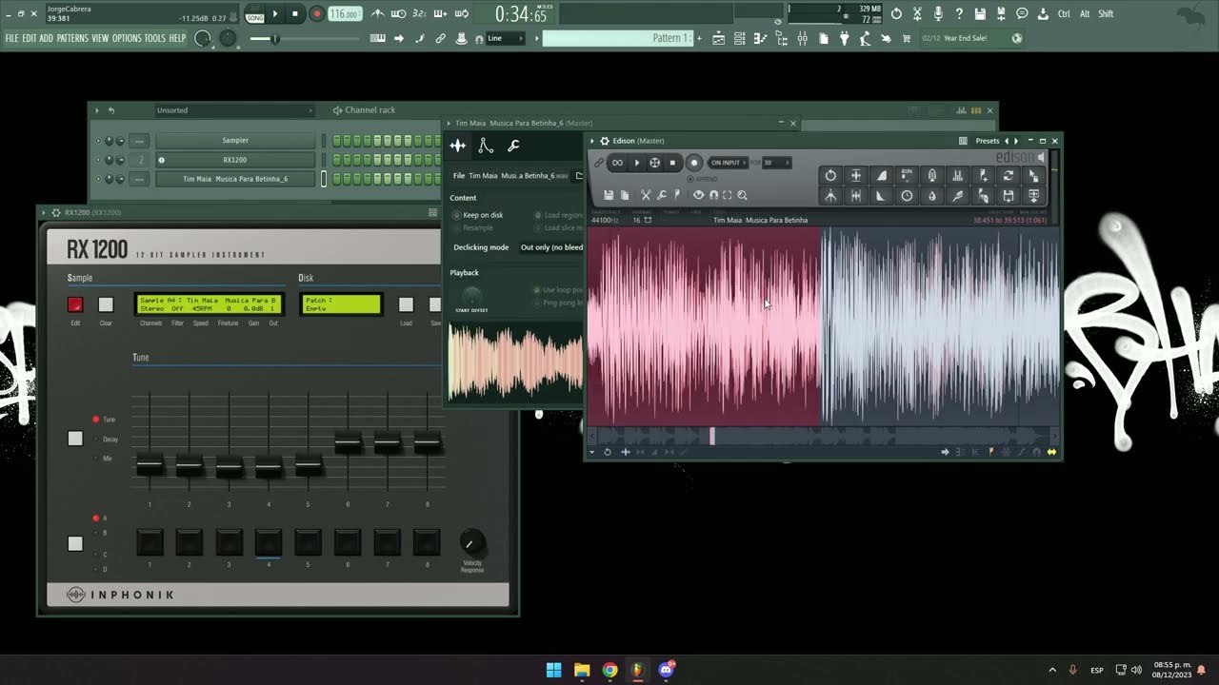Click the Edison undo circular arrow tool

point(830,175)
